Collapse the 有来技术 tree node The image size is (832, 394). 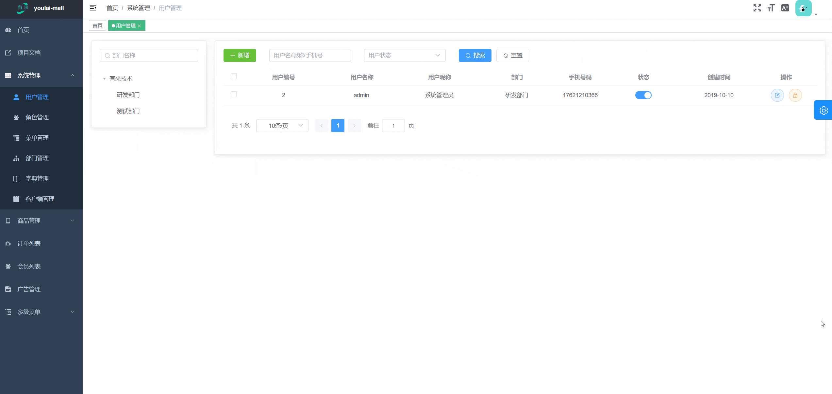coord(104,79)
